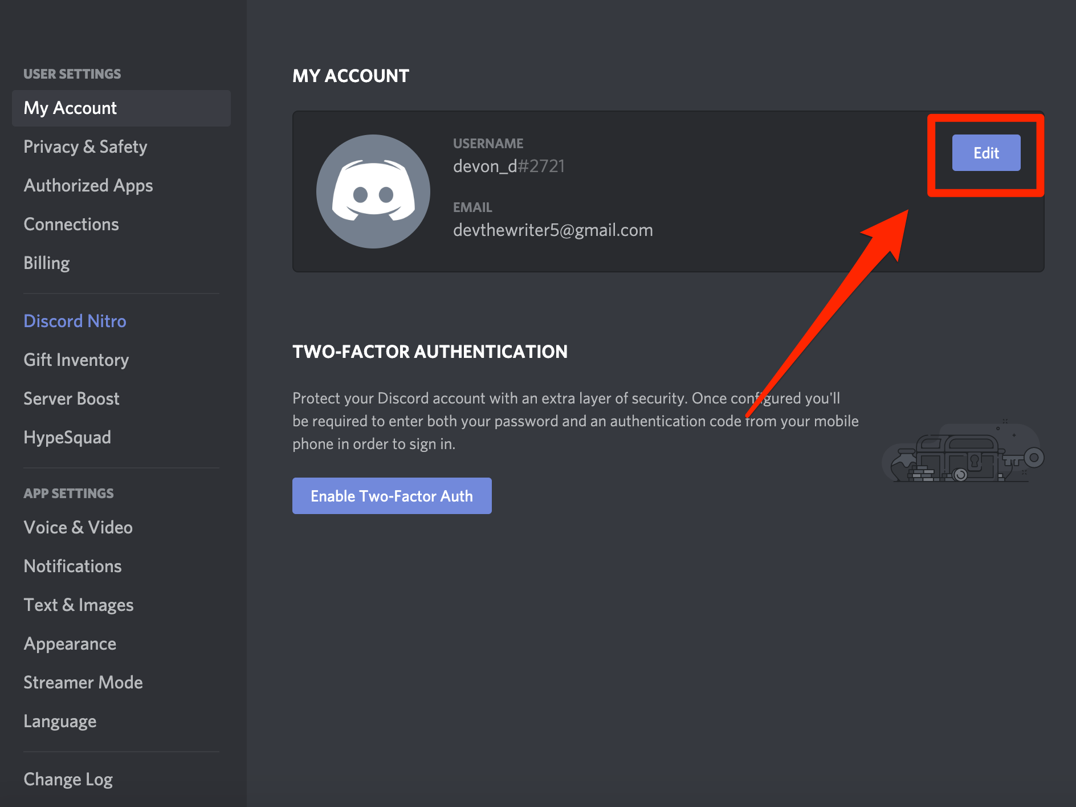
Task: Click the MY ACCOUNT heading
Action: (x=351, y=76)
